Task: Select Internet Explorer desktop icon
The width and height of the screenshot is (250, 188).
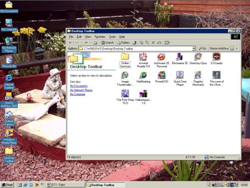Action: point(9,82)
